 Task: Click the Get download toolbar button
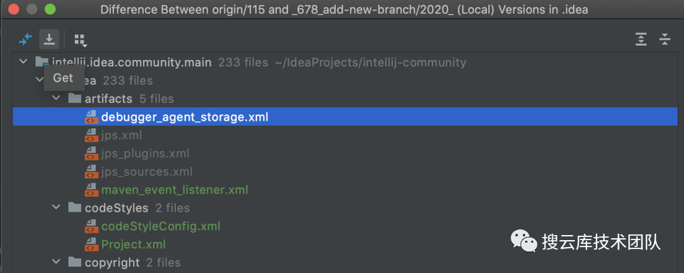(x=49, y=40)
